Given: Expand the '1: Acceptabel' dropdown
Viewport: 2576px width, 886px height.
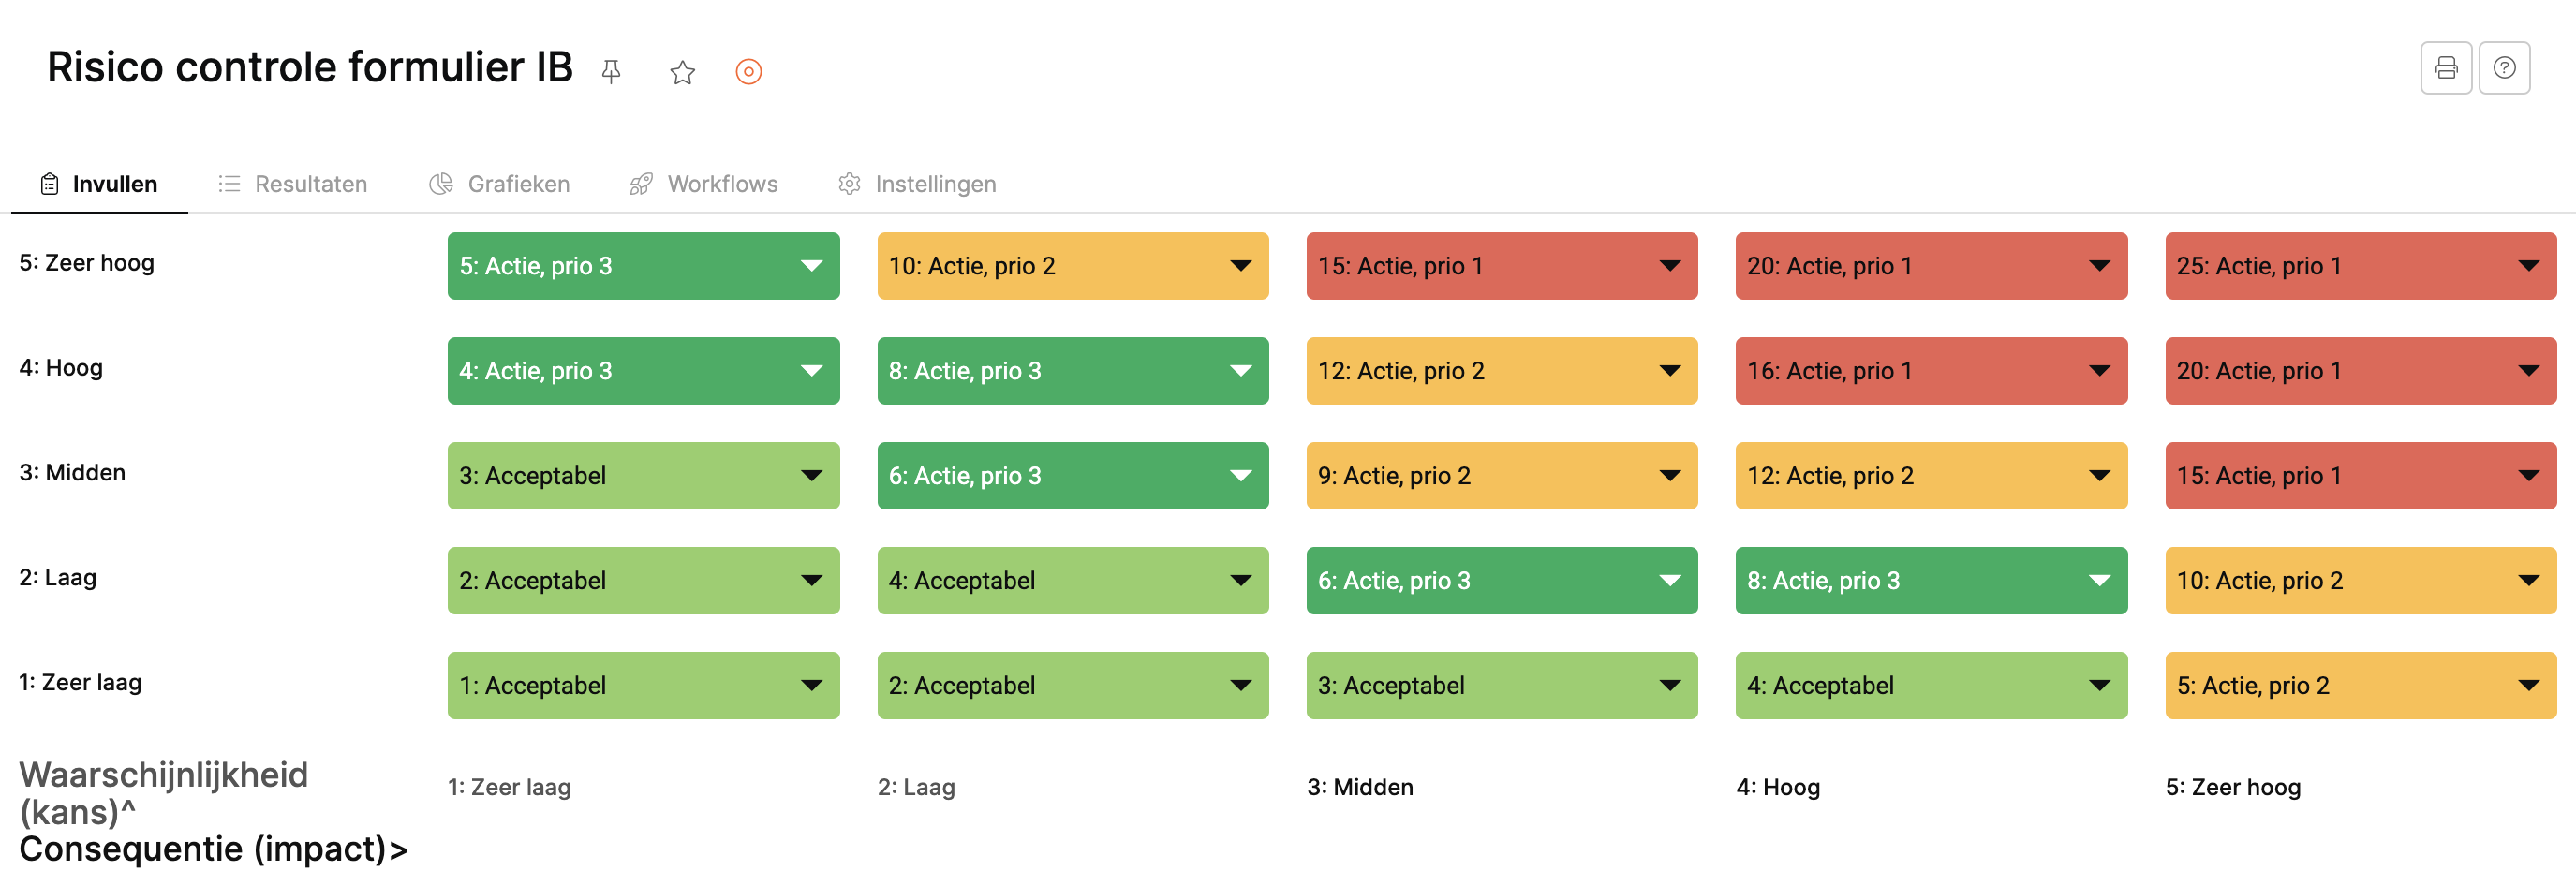Looking at the screenshot, I should 643,686.
